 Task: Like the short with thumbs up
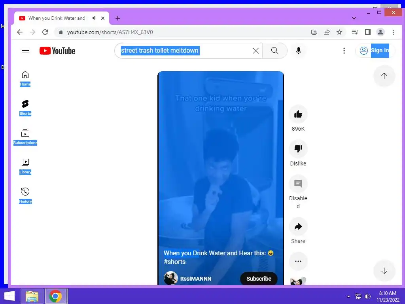(298, 114)
